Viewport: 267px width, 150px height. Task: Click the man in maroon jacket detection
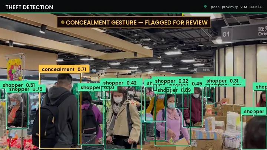[193, 107]
